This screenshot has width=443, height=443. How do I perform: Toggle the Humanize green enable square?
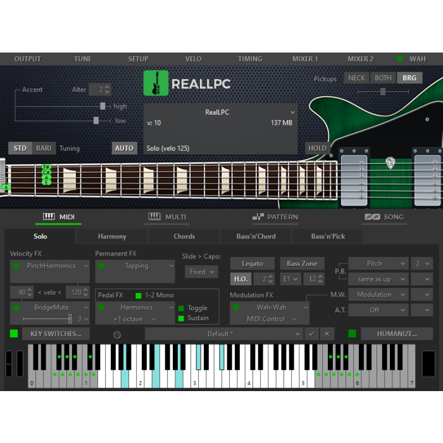pos(352,334)
